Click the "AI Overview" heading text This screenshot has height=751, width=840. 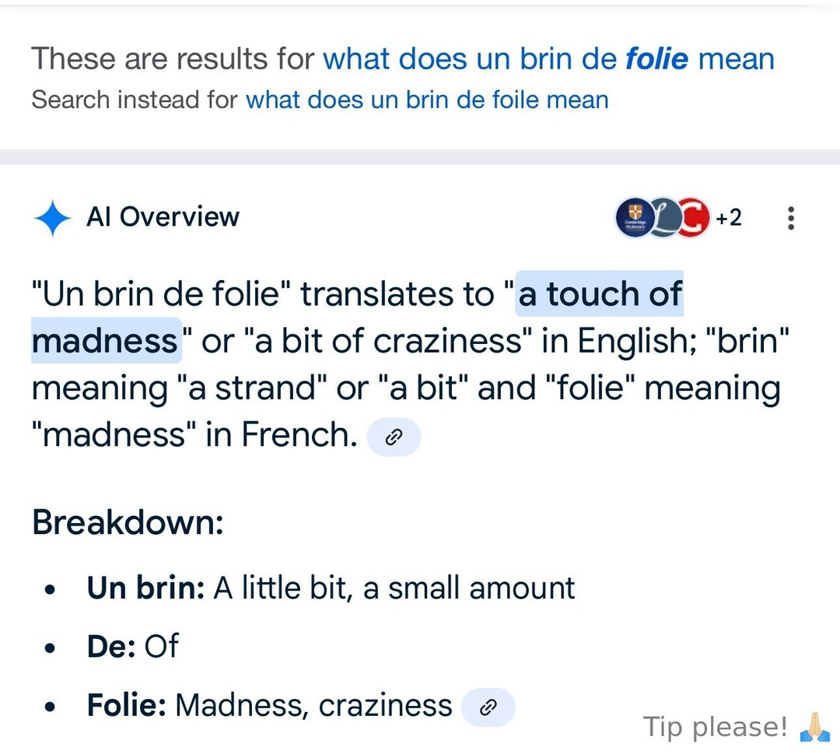tap(163, 217)
